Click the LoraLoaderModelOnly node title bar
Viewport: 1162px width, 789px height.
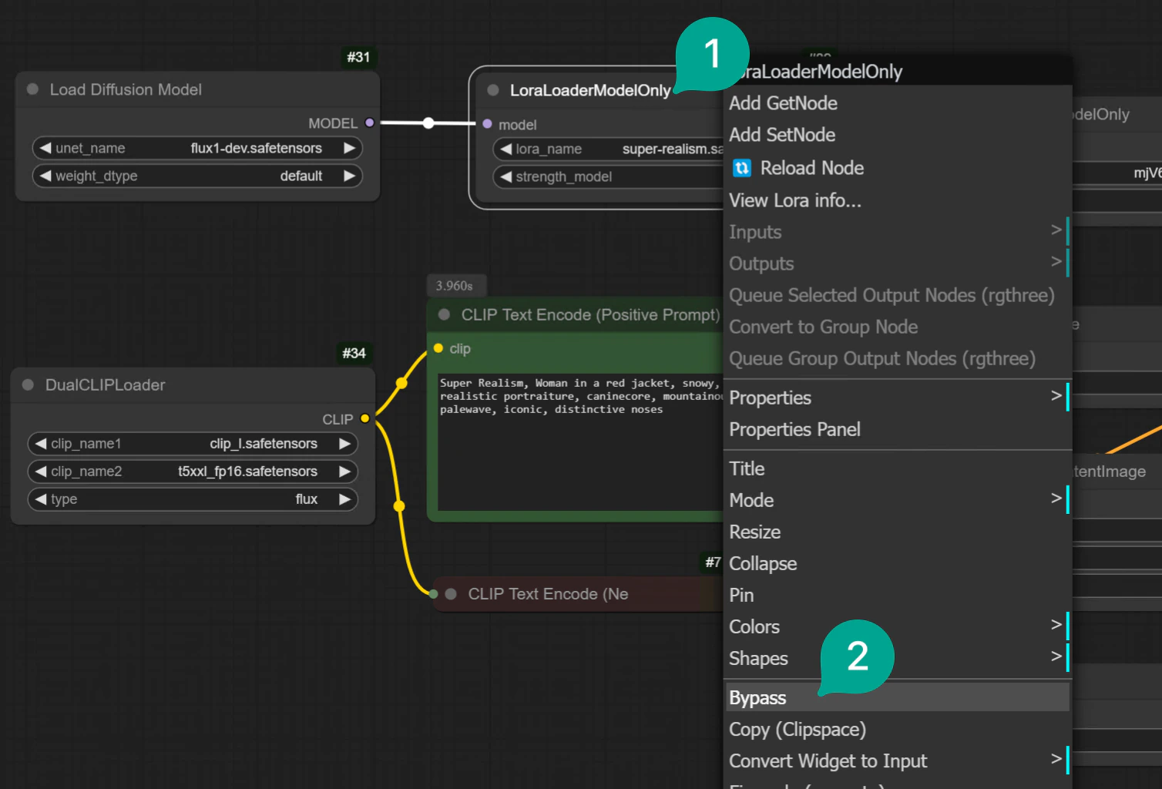click(x=590, y=90)
